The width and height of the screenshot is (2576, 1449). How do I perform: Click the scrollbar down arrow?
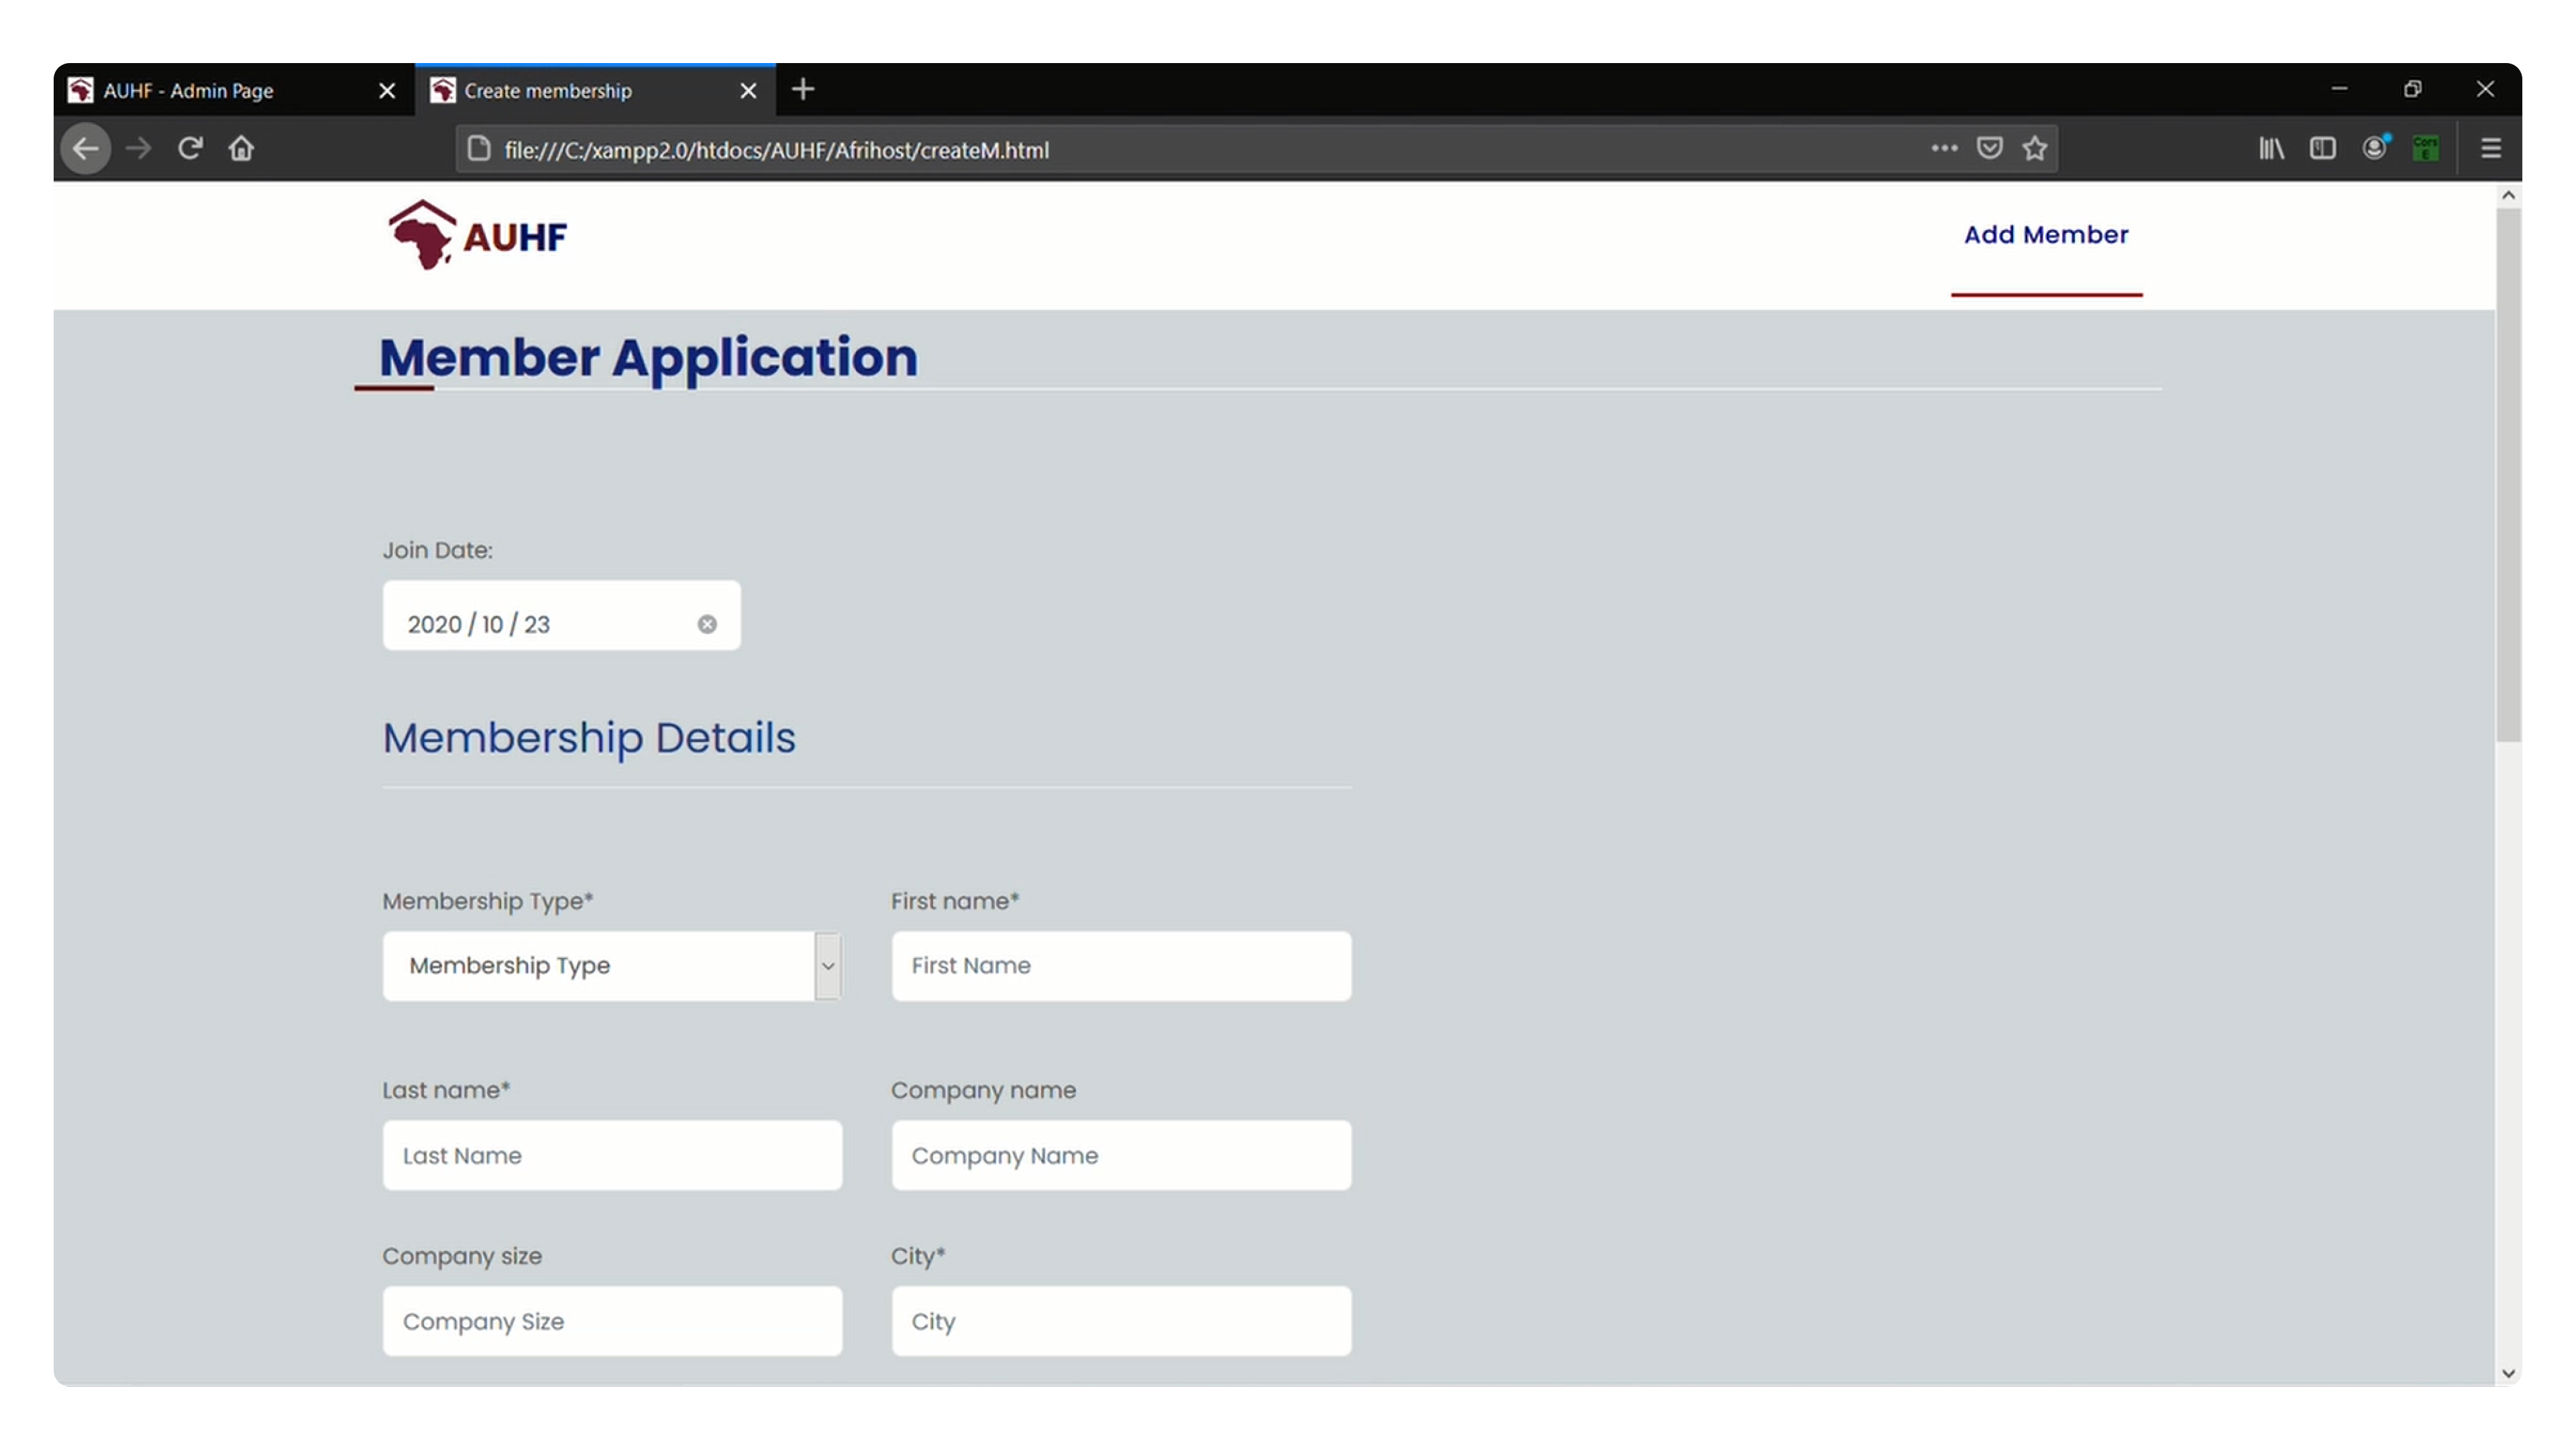click(x=2507, y=1373)
